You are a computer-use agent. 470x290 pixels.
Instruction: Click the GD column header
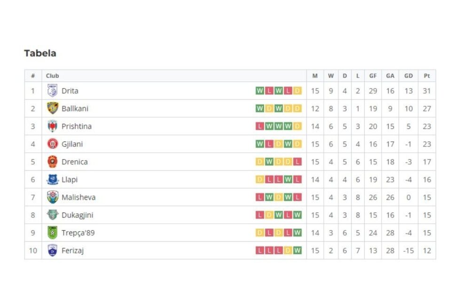[x=408, y=76]
